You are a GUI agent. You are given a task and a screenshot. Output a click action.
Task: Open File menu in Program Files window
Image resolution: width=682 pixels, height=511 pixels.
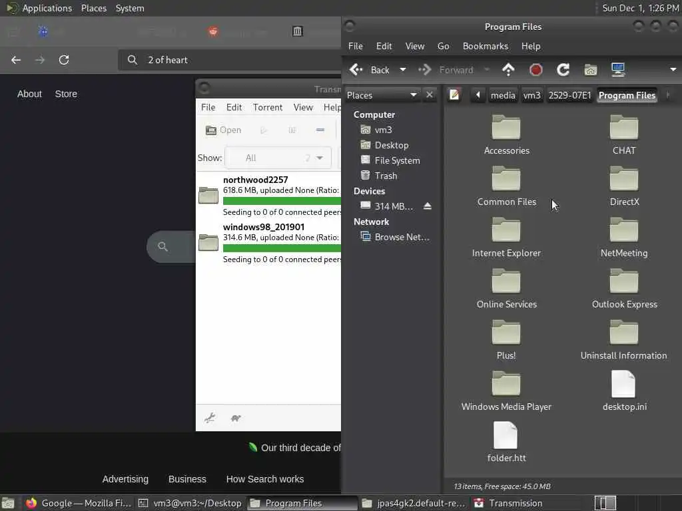[356, 46]
